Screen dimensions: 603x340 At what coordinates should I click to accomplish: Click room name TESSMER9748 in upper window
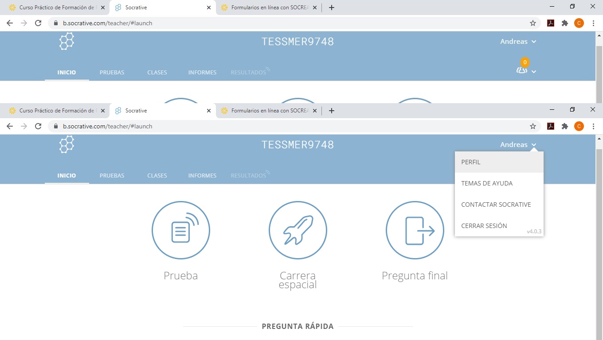click(298, 42)
